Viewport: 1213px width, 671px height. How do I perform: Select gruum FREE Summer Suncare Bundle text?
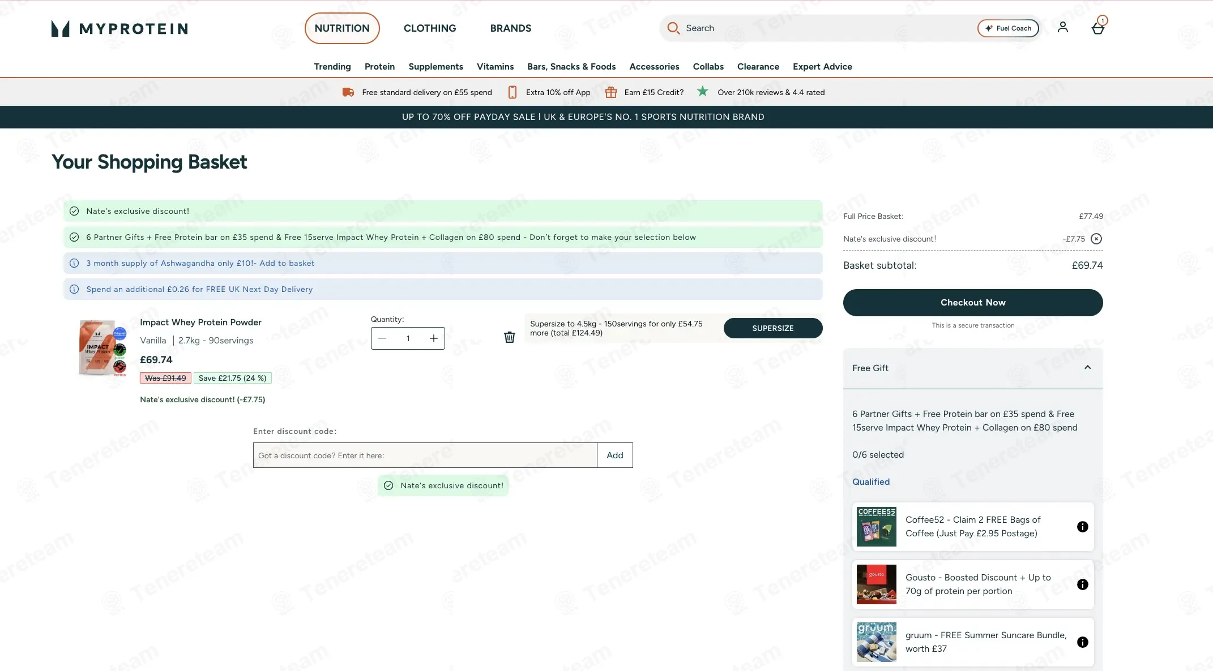point(986,642)
